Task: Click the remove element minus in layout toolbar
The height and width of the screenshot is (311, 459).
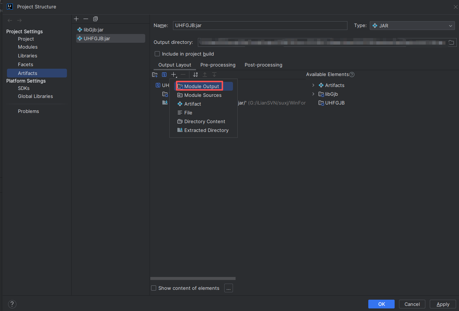Action: [183, 75]
